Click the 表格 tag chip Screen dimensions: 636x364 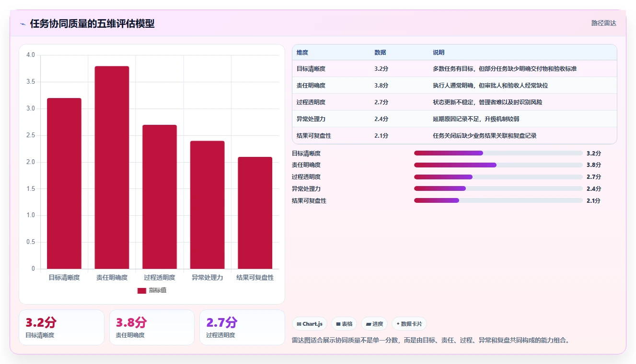tap(344, 324)
